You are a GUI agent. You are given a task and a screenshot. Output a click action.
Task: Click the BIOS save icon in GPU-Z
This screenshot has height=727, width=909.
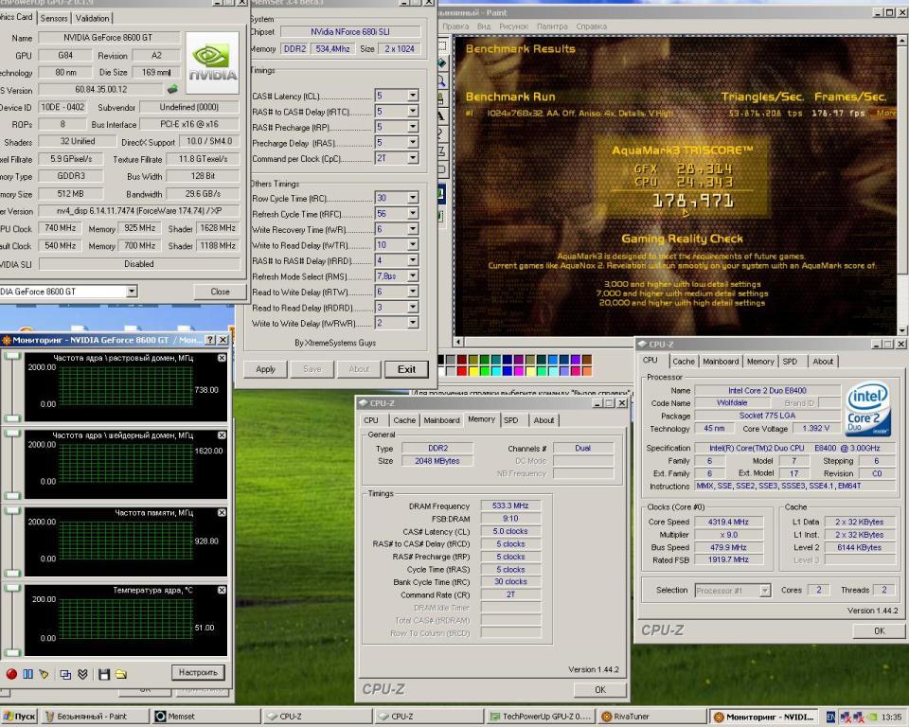tap(172, 89)
